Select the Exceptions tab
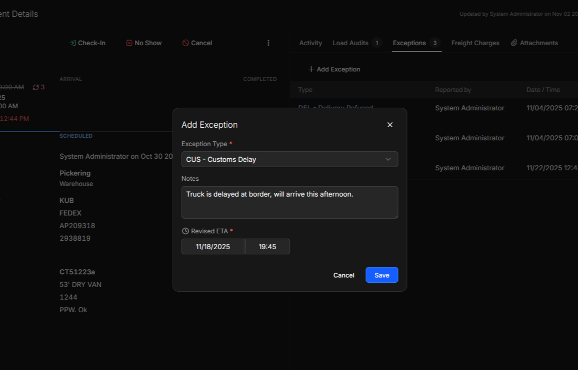The height and width of the screenshot is (370, 578). point(409,43)
